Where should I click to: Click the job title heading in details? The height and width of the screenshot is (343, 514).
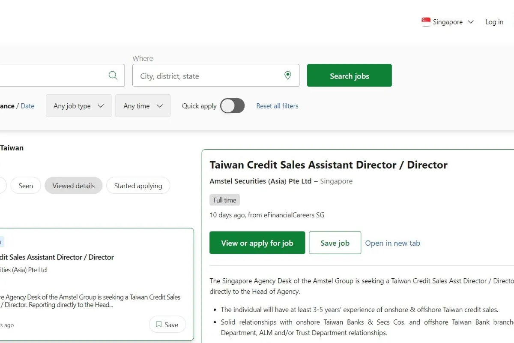(329, 165)
